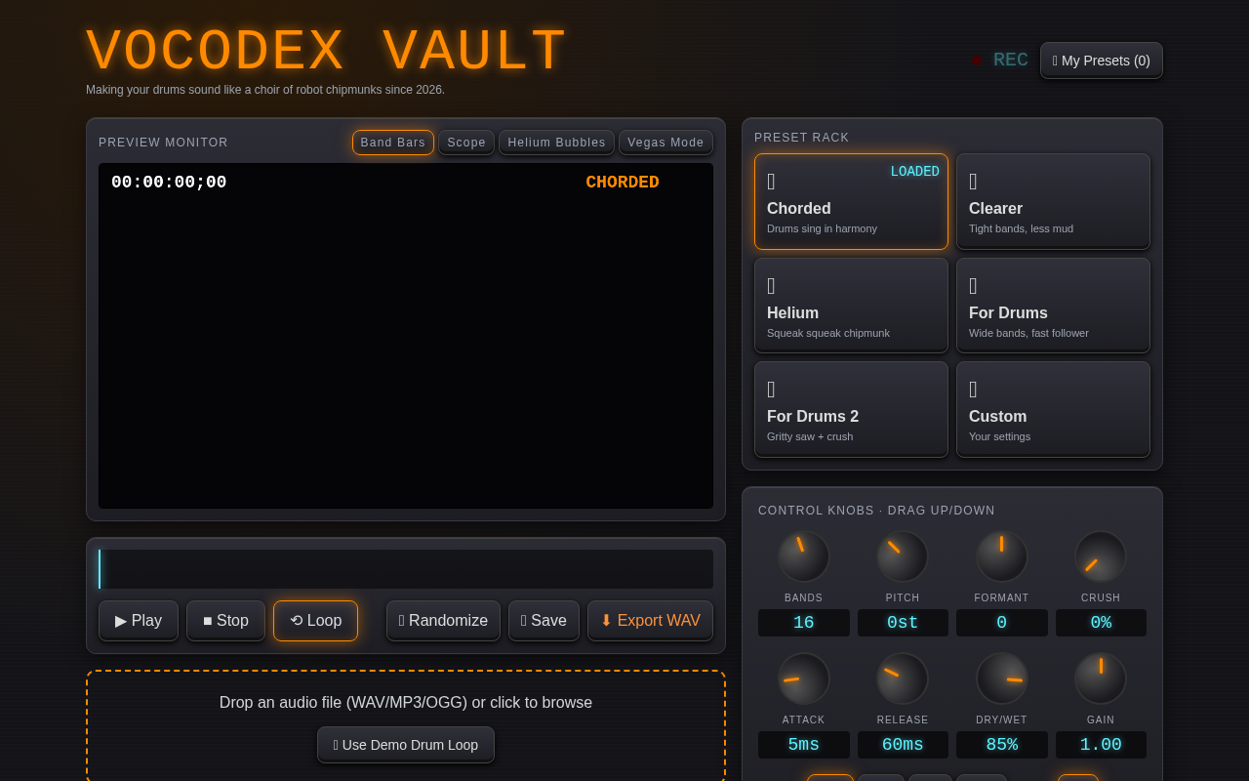Export the audio as WAV
This screenshot has height=781, width=1249.
tap(650, 621)
